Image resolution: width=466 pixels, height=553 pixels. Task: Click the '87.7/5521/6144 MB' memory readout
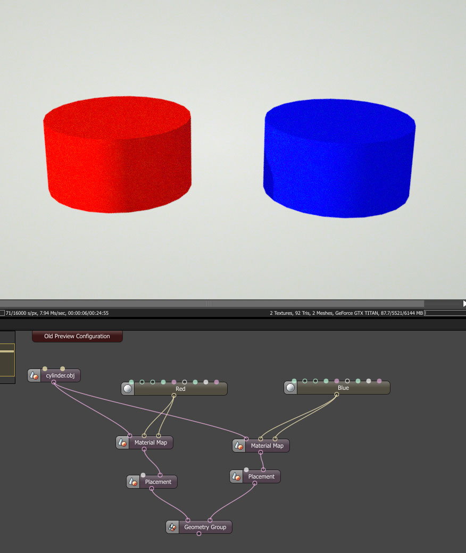[x=402, y=313]
